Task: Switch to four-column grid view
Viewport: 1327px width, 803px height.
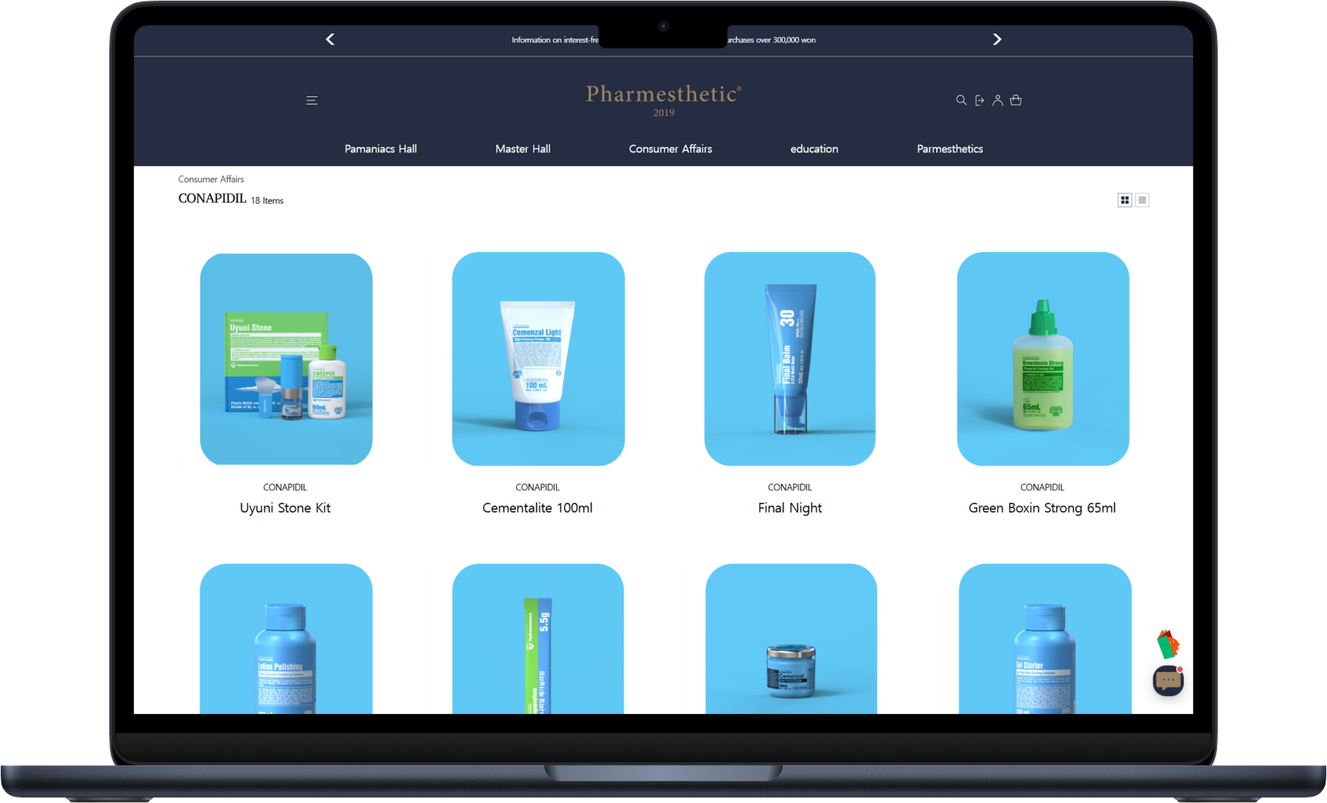Action: point(1125,200)
